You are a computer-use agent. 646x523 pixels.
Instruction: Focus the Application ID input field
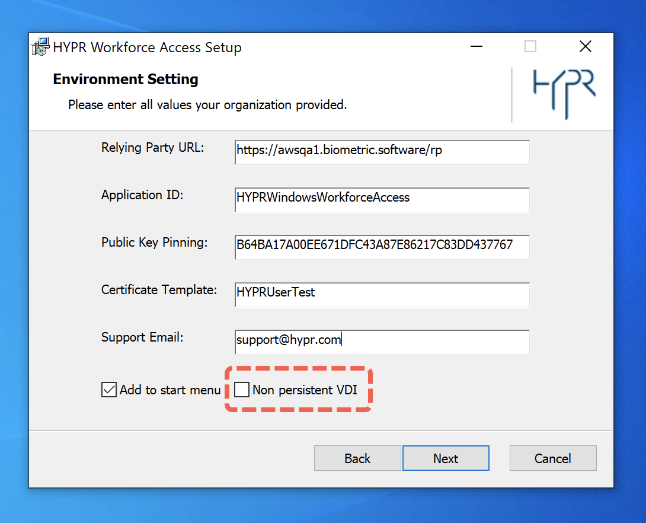click(382, 199)
